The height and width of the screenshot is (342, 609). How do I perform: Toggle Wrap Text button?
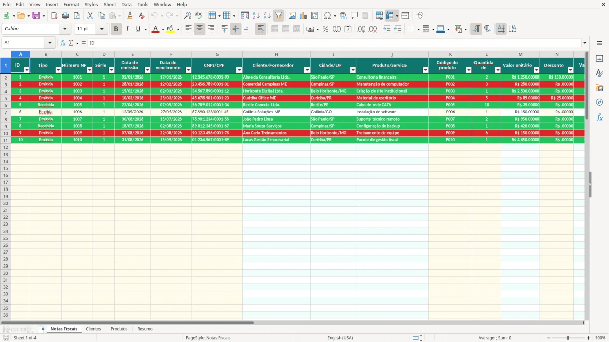(x=260, y=29)
